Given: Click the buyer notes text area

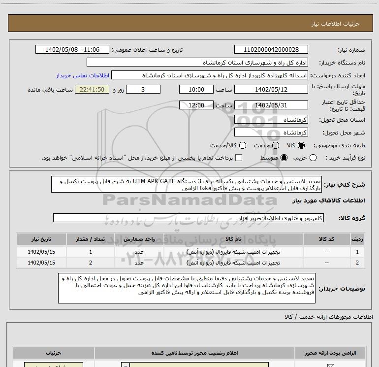Looking at the screenshot, I should click(187, 288).
